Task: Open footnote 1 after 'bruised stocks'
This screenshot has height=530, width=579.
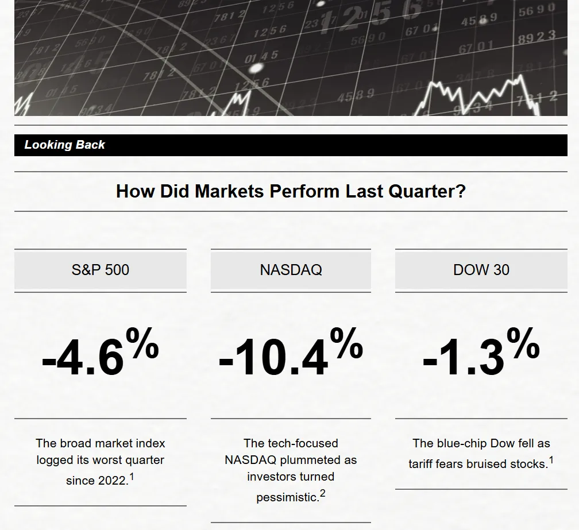Action: point(551,461)
